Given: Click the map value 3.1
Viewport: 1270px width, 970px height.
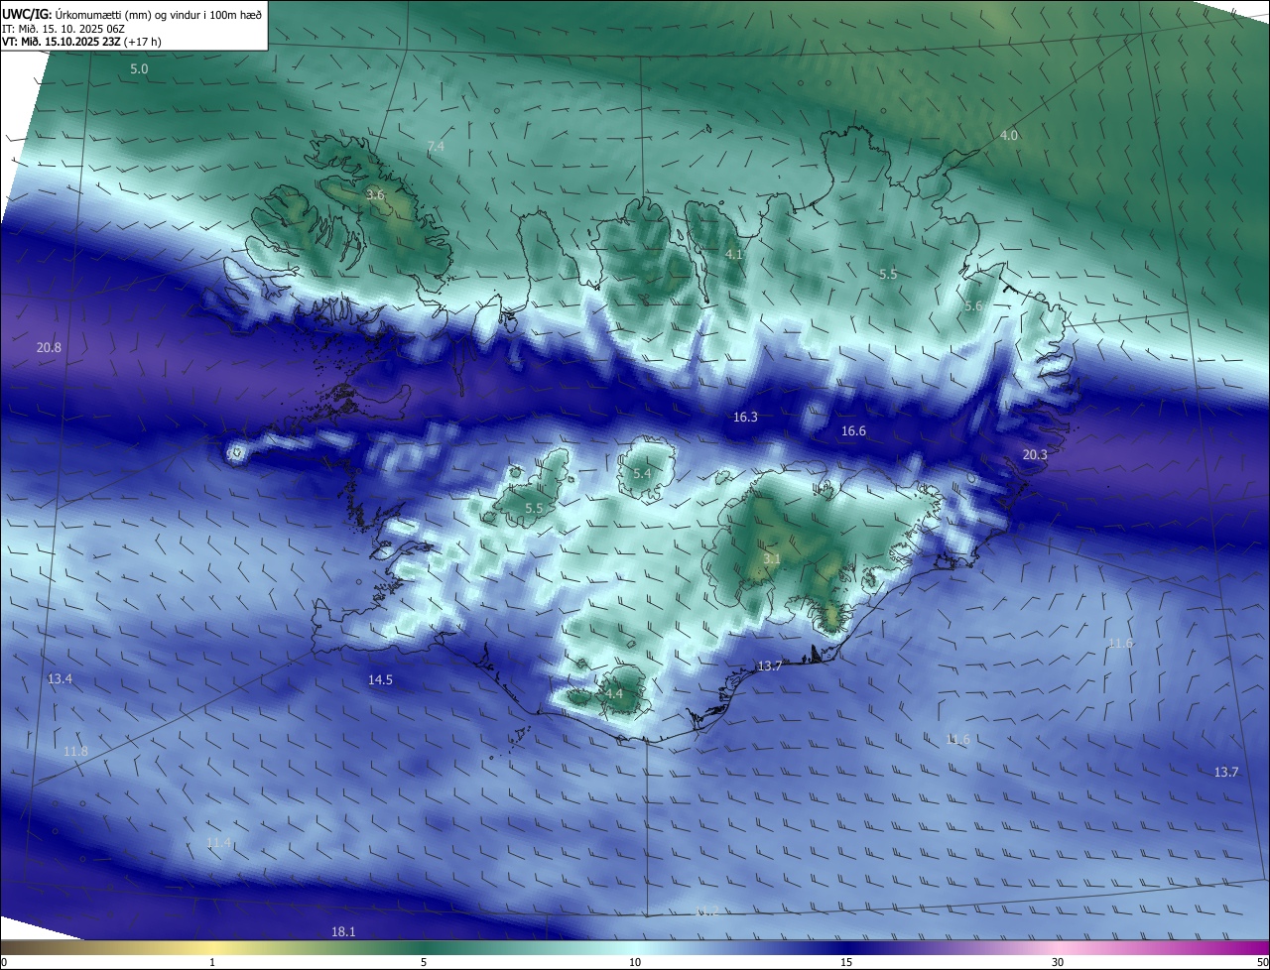Looking at the screenshot, I should [x=772, y=559].
